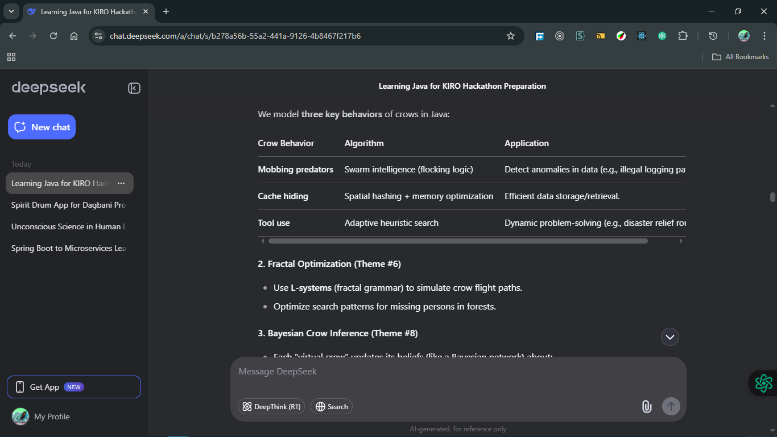Image resolution: width=777 pixels, height=437 pixels.
Task: Attach a file with paperclip icon
Action: (647, 406)
